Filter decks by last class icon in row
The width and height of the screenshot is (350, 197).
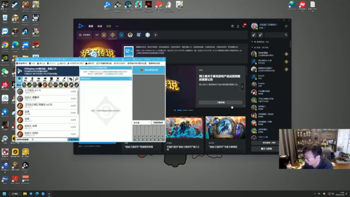[76, 85]
